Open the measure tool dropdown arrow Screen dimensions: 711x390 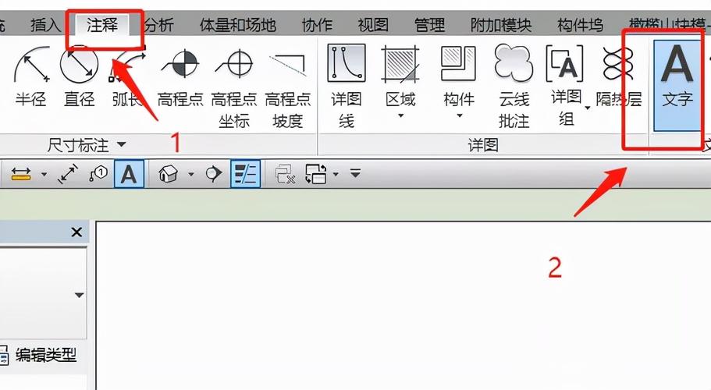pos(44,174)
